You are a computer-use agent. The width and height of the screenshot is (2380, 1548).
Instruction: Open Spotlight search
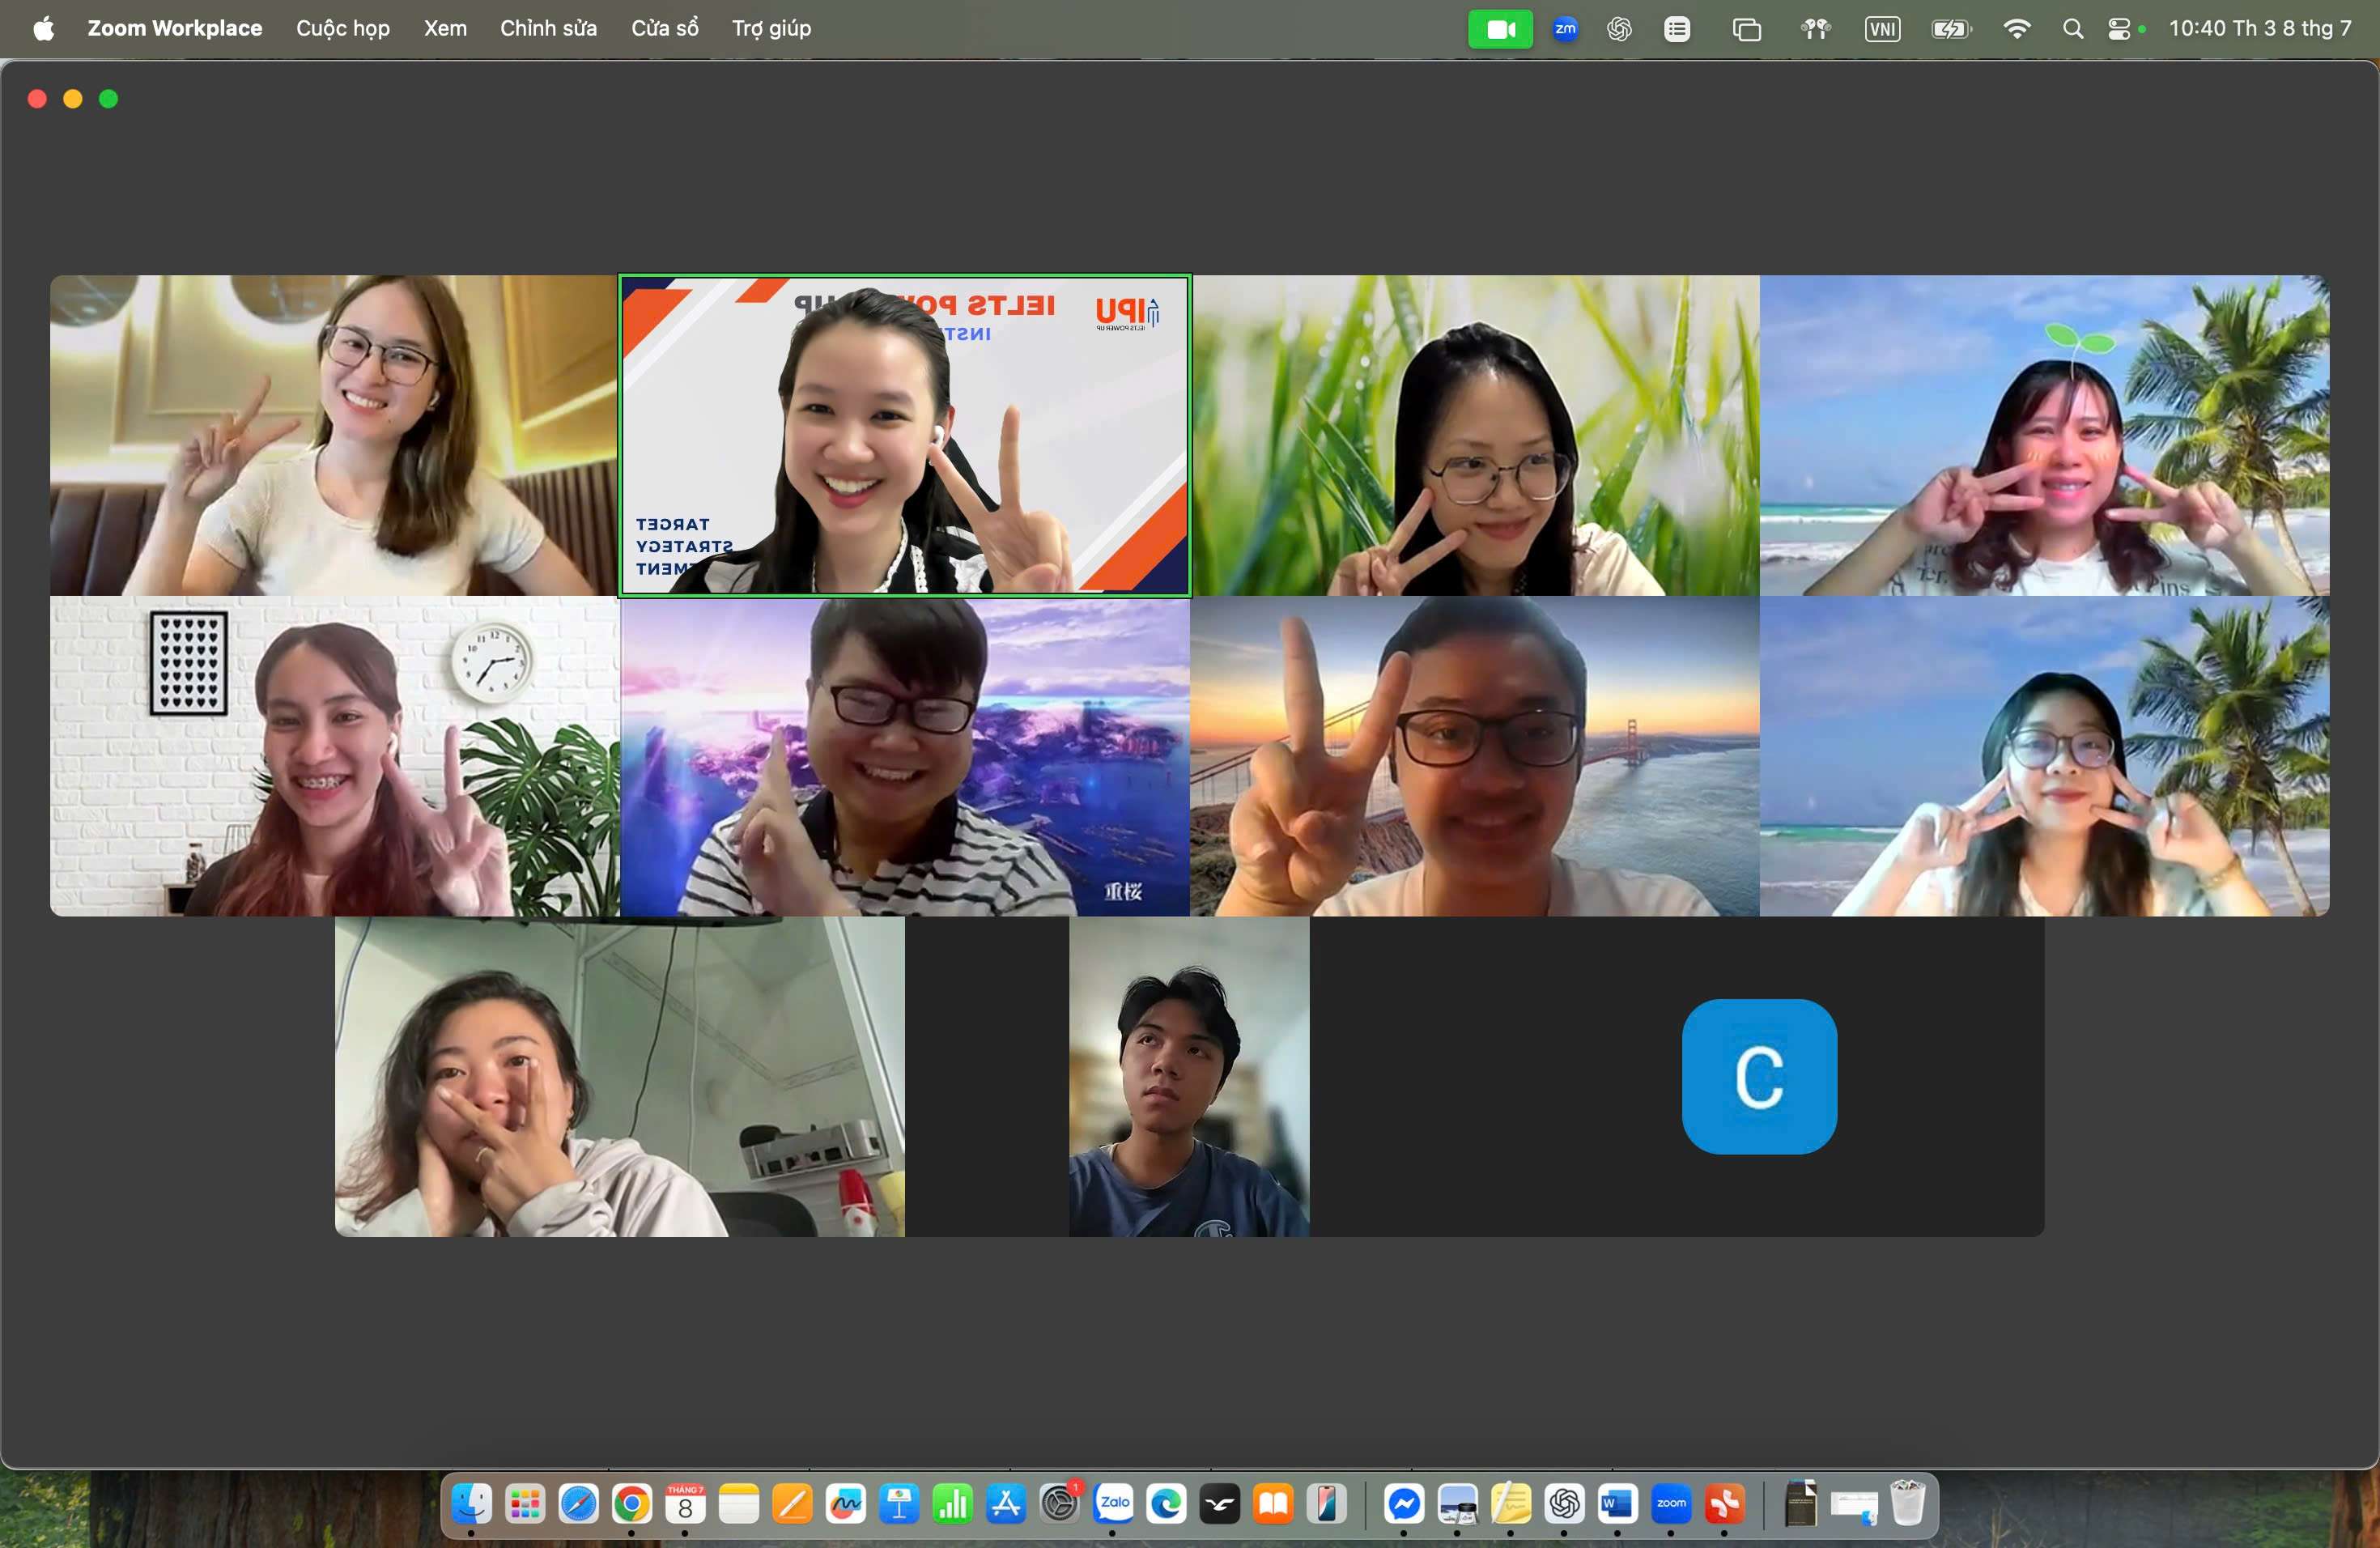point(2073,29)
